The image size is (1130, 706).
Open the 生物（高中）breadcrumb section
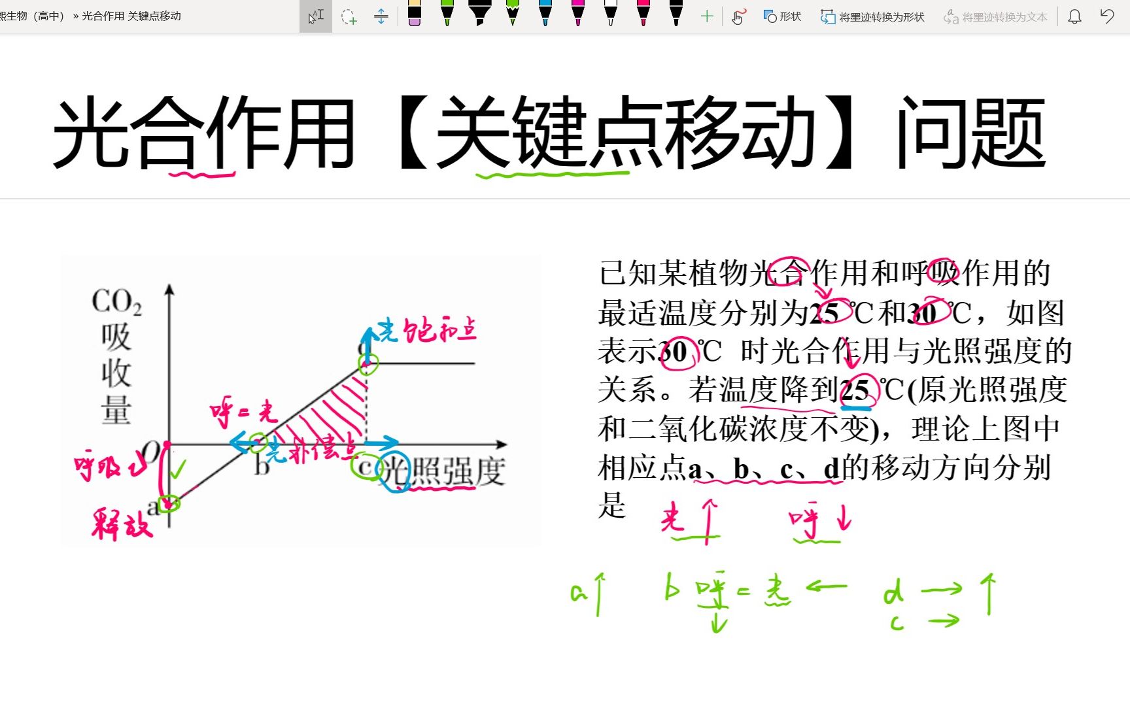tap(33, 16)
